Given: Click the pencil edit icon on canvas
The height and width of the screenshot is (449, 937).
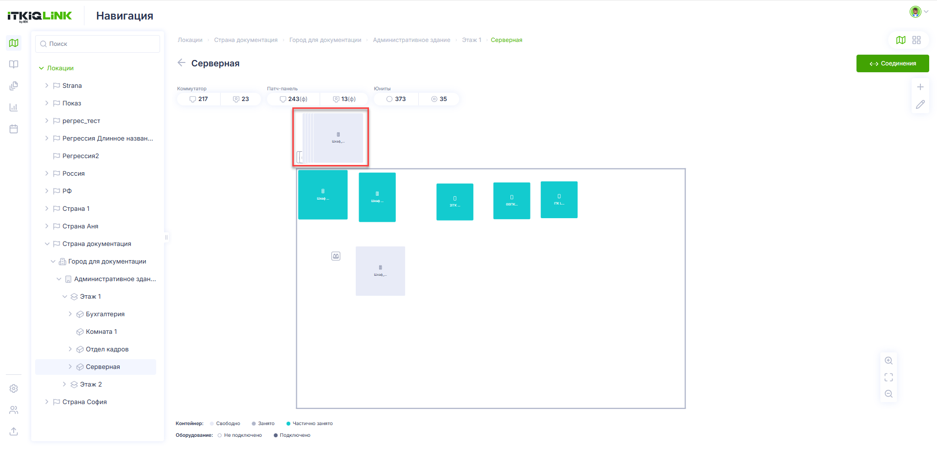Looking at the screenshot, I should point(920,104).
